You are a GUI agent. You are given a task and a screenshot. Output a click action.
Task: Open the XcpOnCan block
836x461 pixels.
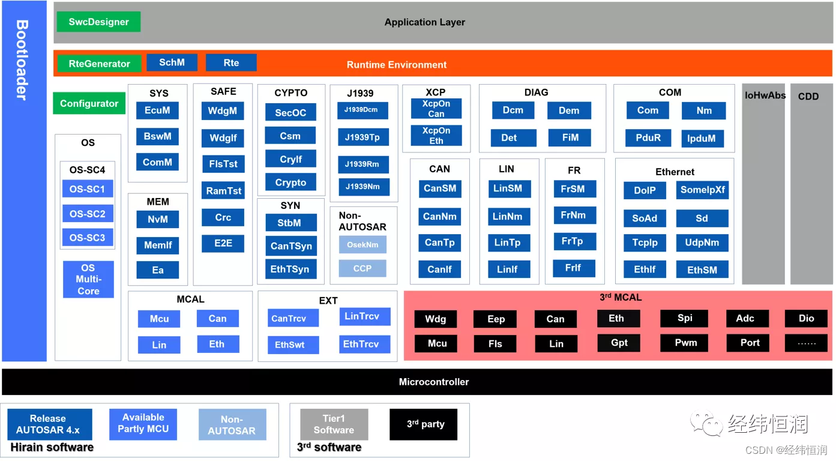[436, 108]
